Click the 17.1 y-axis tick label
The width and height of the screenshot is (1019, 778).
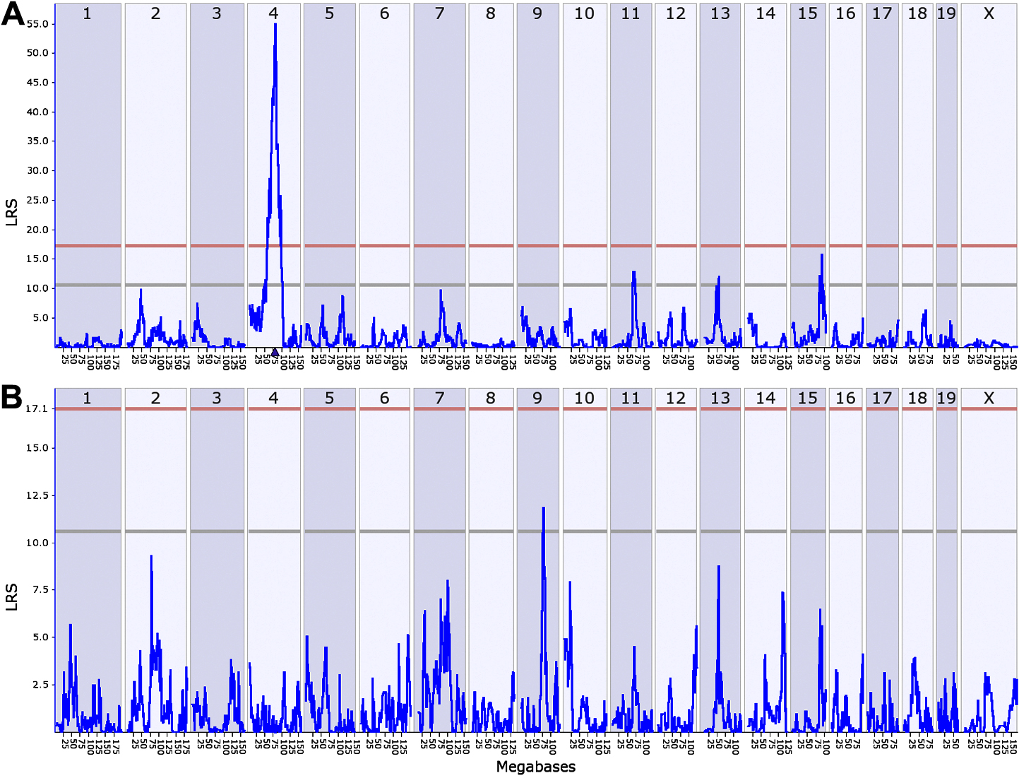pyautogui.click(x=37, y=408)
